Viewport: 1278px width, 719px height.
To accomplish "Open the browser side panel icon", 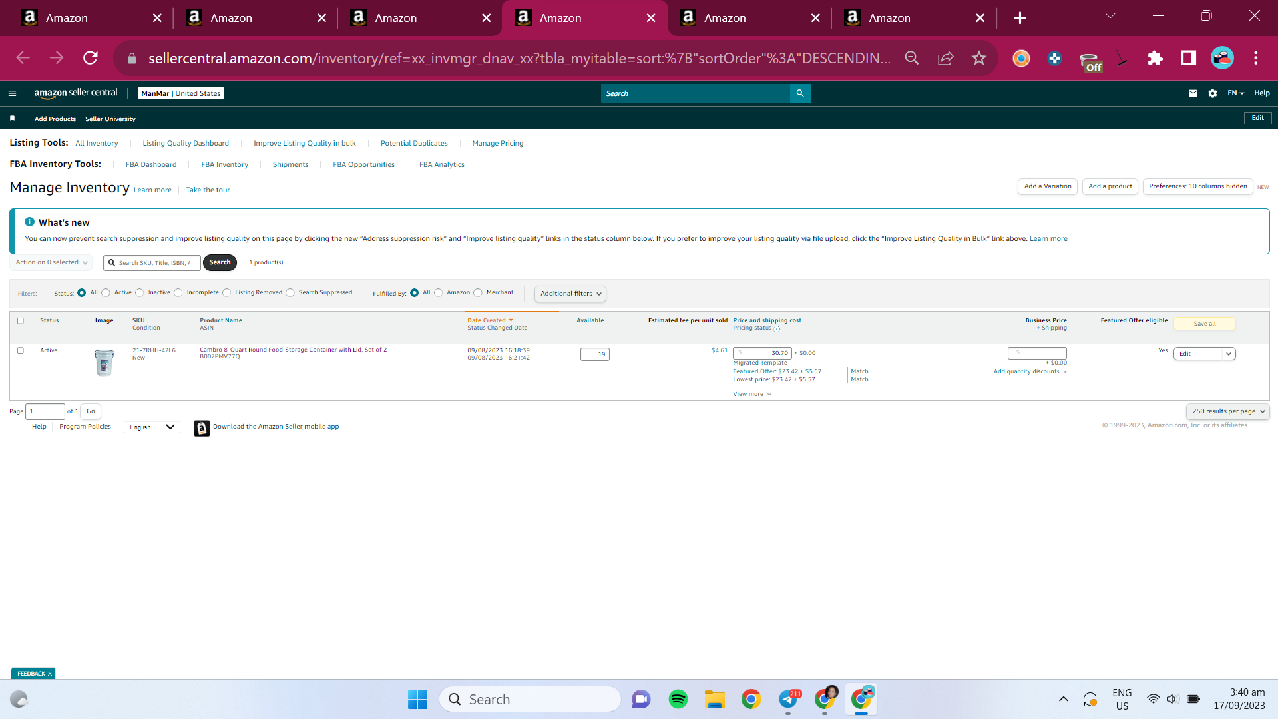I will (1188, 58).
